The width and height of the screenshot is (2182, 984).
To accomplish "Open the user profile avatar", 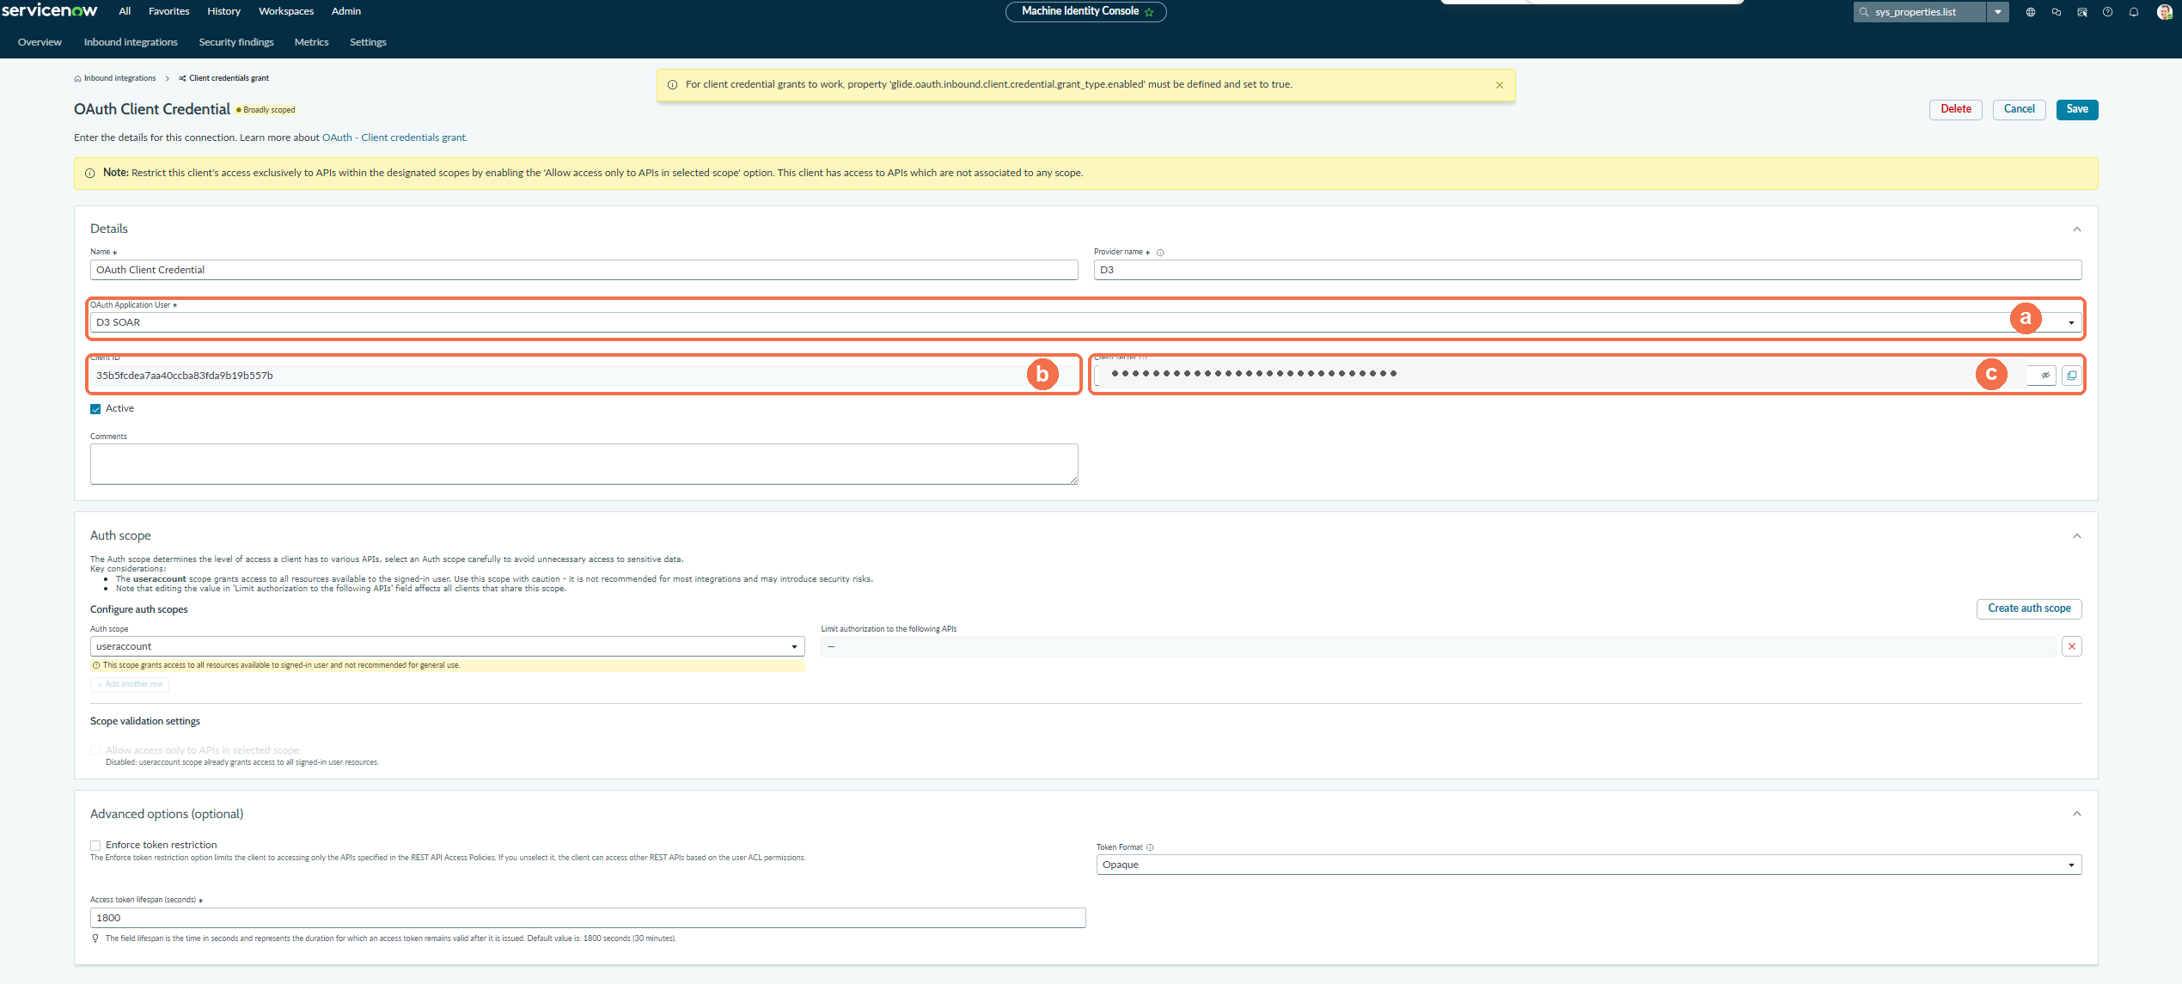I will 2165,12.
